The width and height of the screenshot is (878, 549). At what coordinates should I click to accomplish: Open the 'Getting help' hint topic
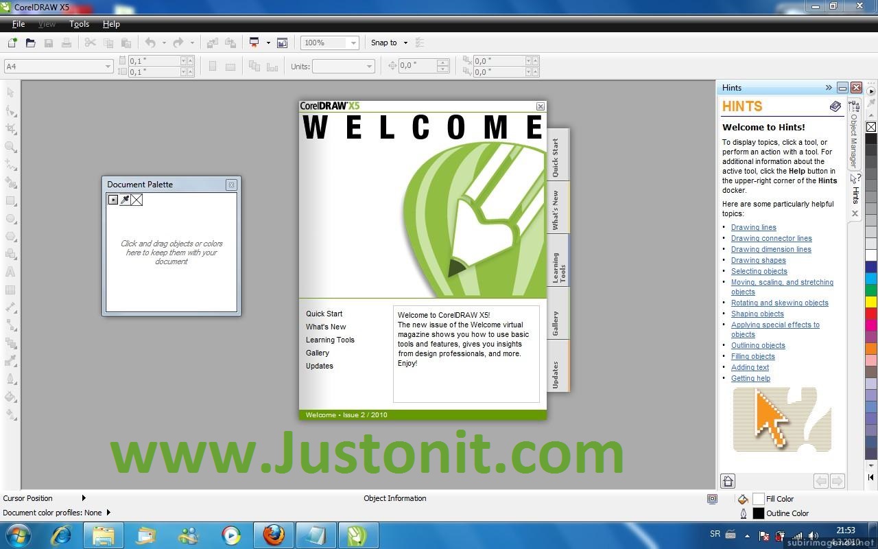(750, 378)
